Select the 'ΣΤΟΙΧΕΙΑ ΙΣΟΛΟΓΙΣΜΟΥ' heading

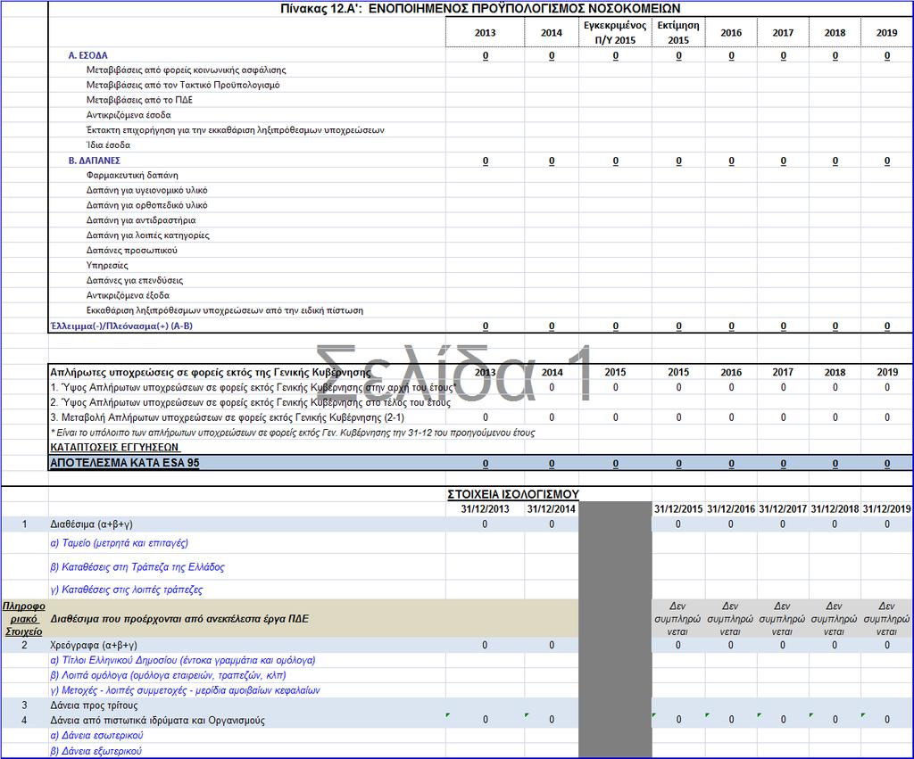click(513, 494)
